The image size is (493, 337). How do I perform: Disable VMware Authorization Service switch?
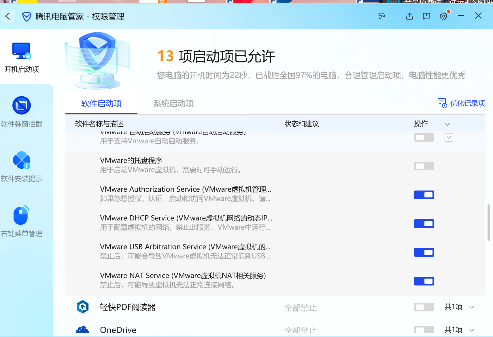click(424, 195)
